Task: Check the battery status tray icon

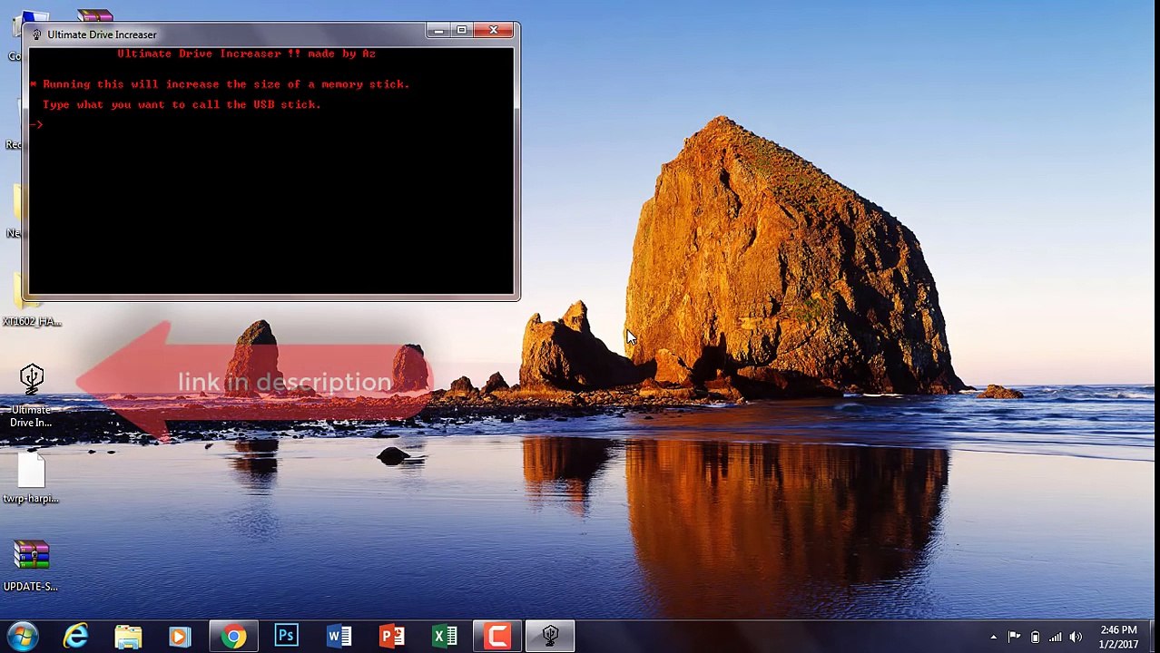Action: 1035,637
